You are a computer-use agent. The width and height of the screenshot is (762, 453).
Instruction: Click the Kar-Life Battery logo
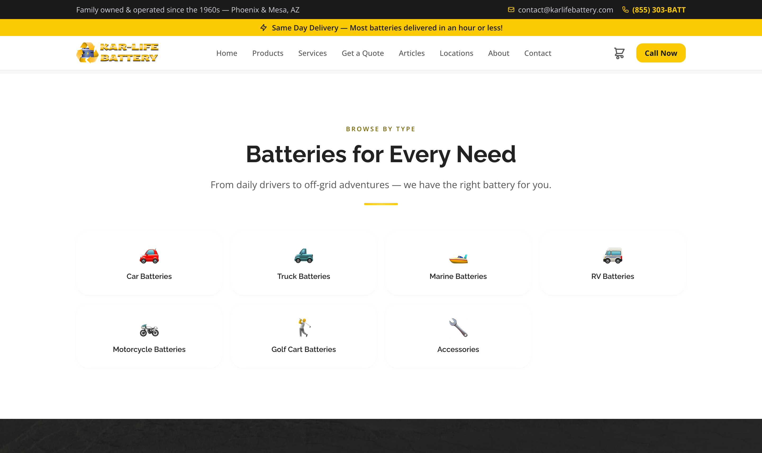[117, 52]
